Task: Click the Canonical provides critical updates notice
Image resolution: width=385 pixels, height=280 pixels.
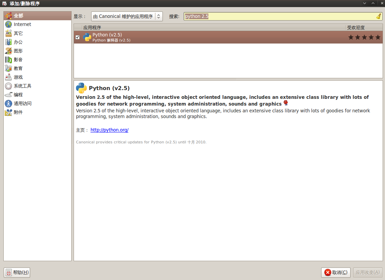Action: pyautogui.click(x=141, y=142)
